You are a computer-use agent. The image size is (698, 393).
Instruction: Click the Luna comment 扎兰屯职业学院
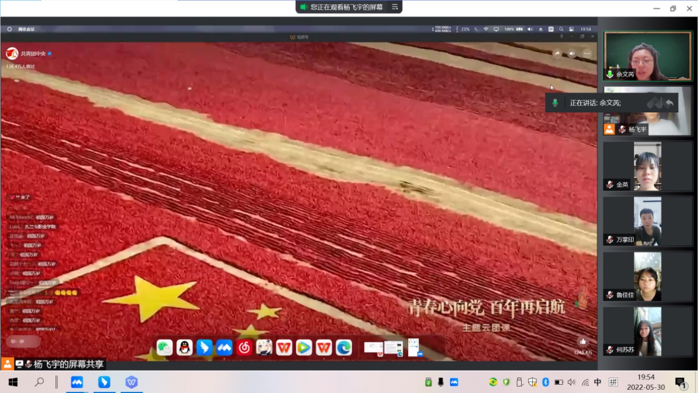tap(40, 227)
